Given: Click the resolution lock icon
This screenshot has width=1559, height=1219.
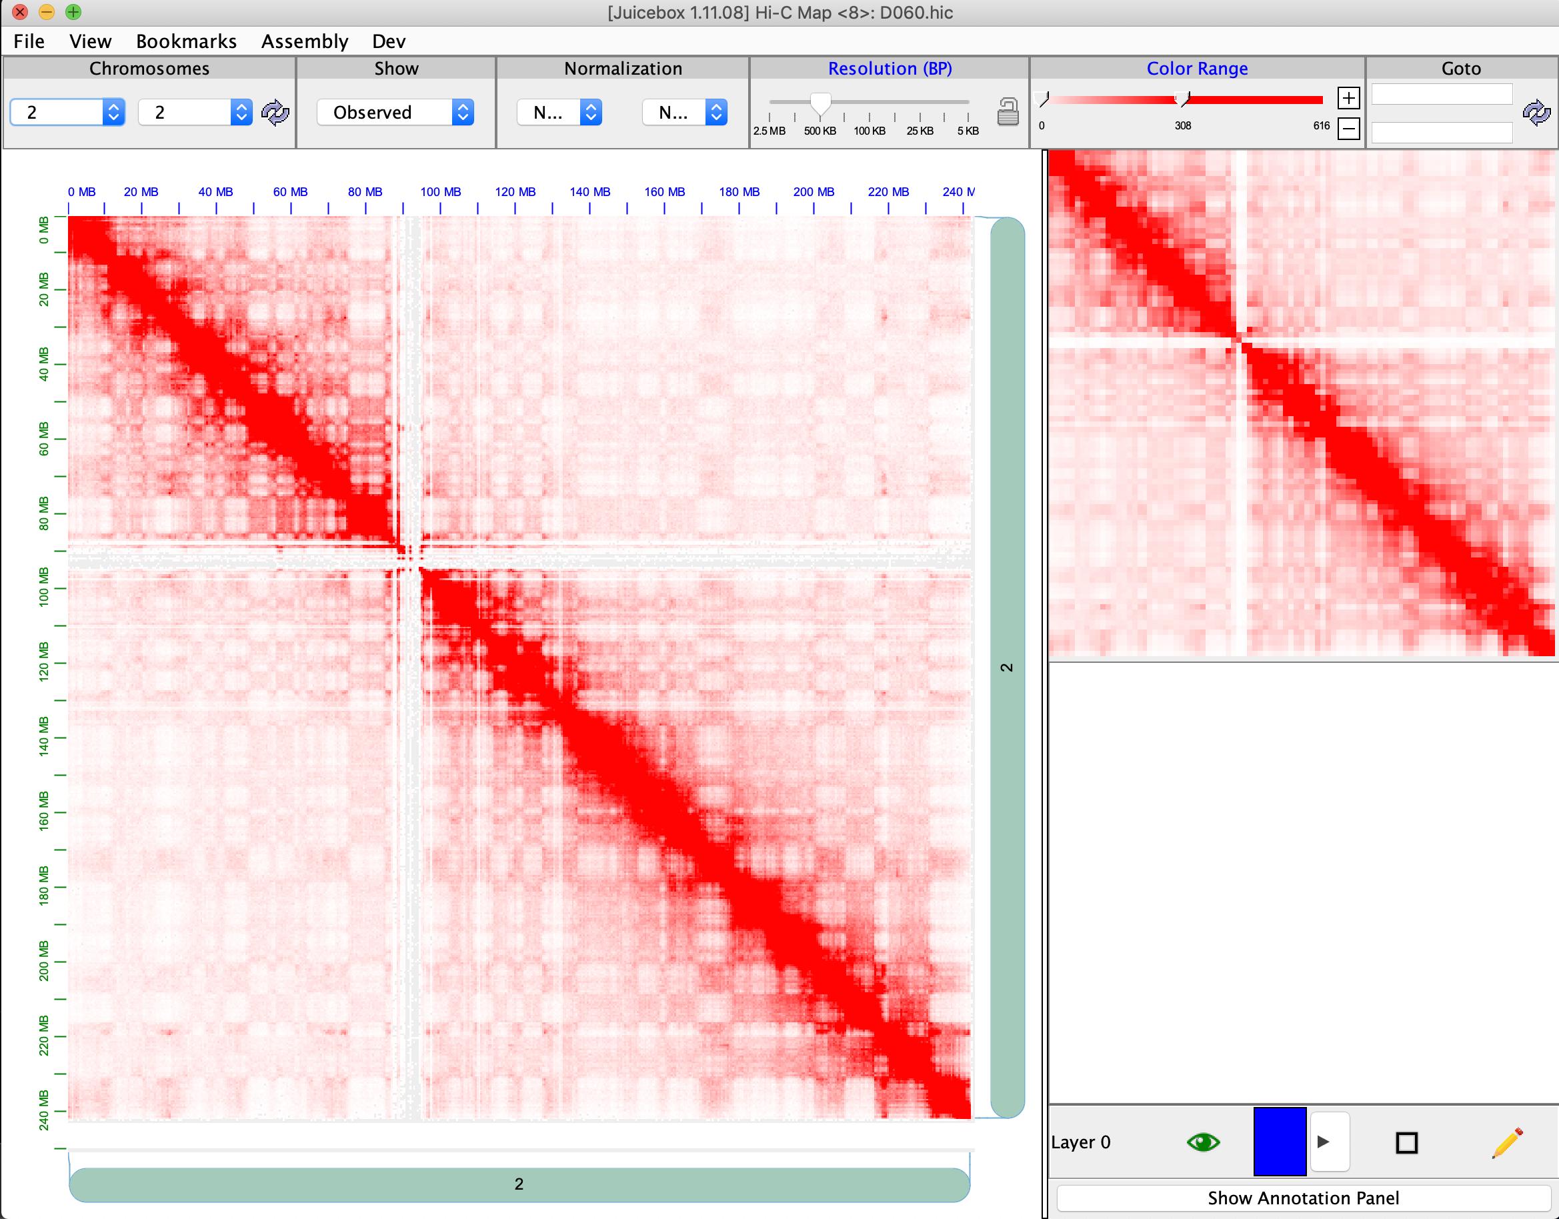Looking at the screenshot, I should (x=1008, y=111).
